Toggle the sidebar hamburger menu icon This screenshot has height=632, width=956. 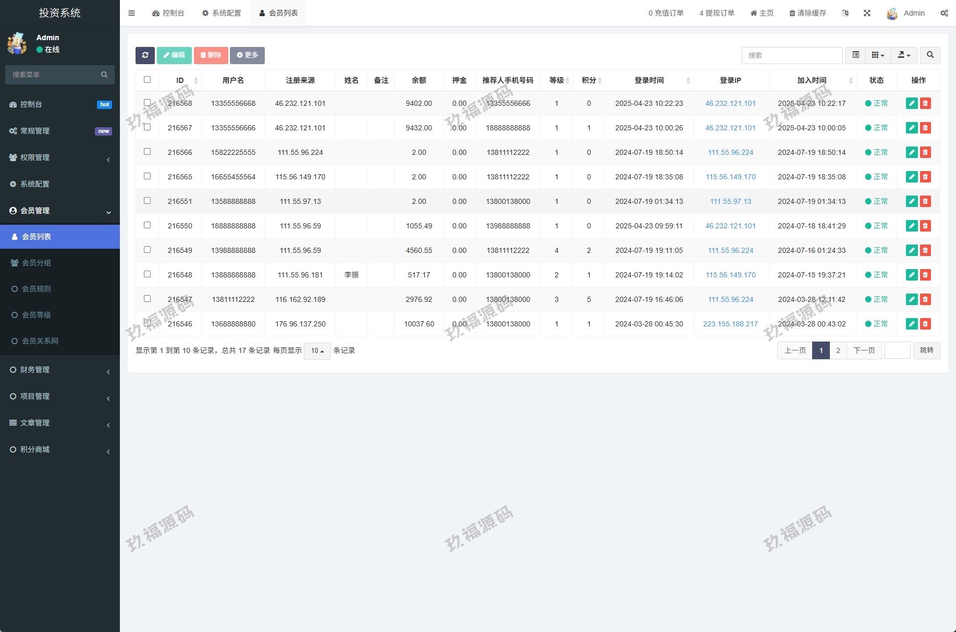pos(132,13)
